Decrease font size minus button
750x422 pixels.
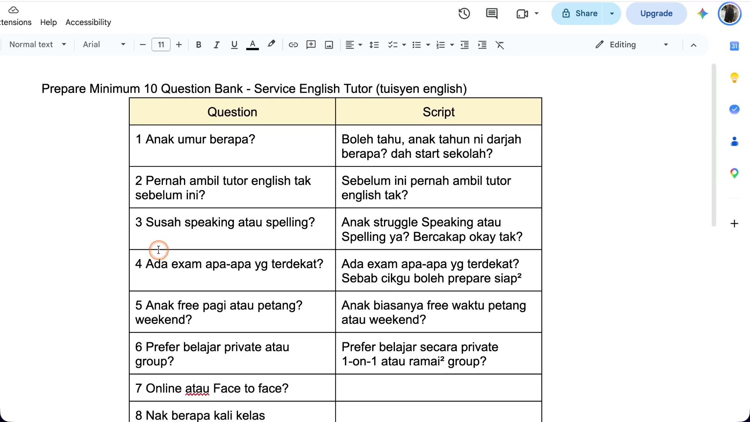click(143, 45)
